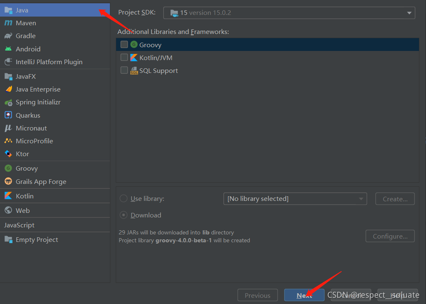The image size is (426, 304).
Task: Expand the No library selected combo box
Action: (x=295, y=199)
